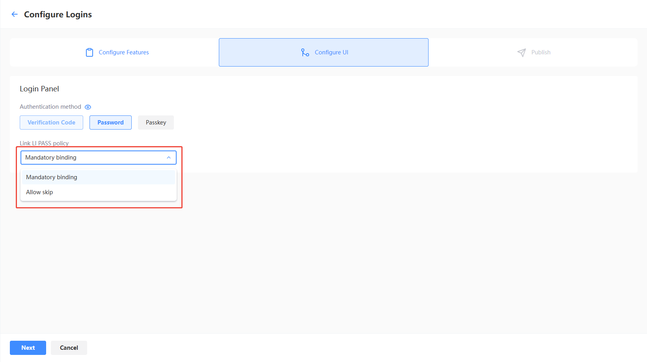Toggle the Password authentication method
Image resolution: width=647 pixels, height=362 pixels.
pos(110,123)
